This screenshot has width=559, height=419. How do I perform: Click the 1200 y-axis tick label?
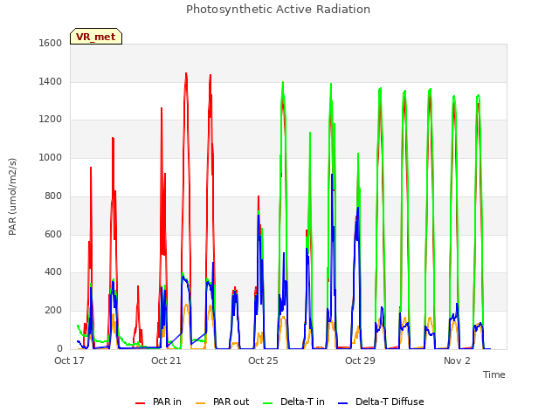click(x=51, y=120)
